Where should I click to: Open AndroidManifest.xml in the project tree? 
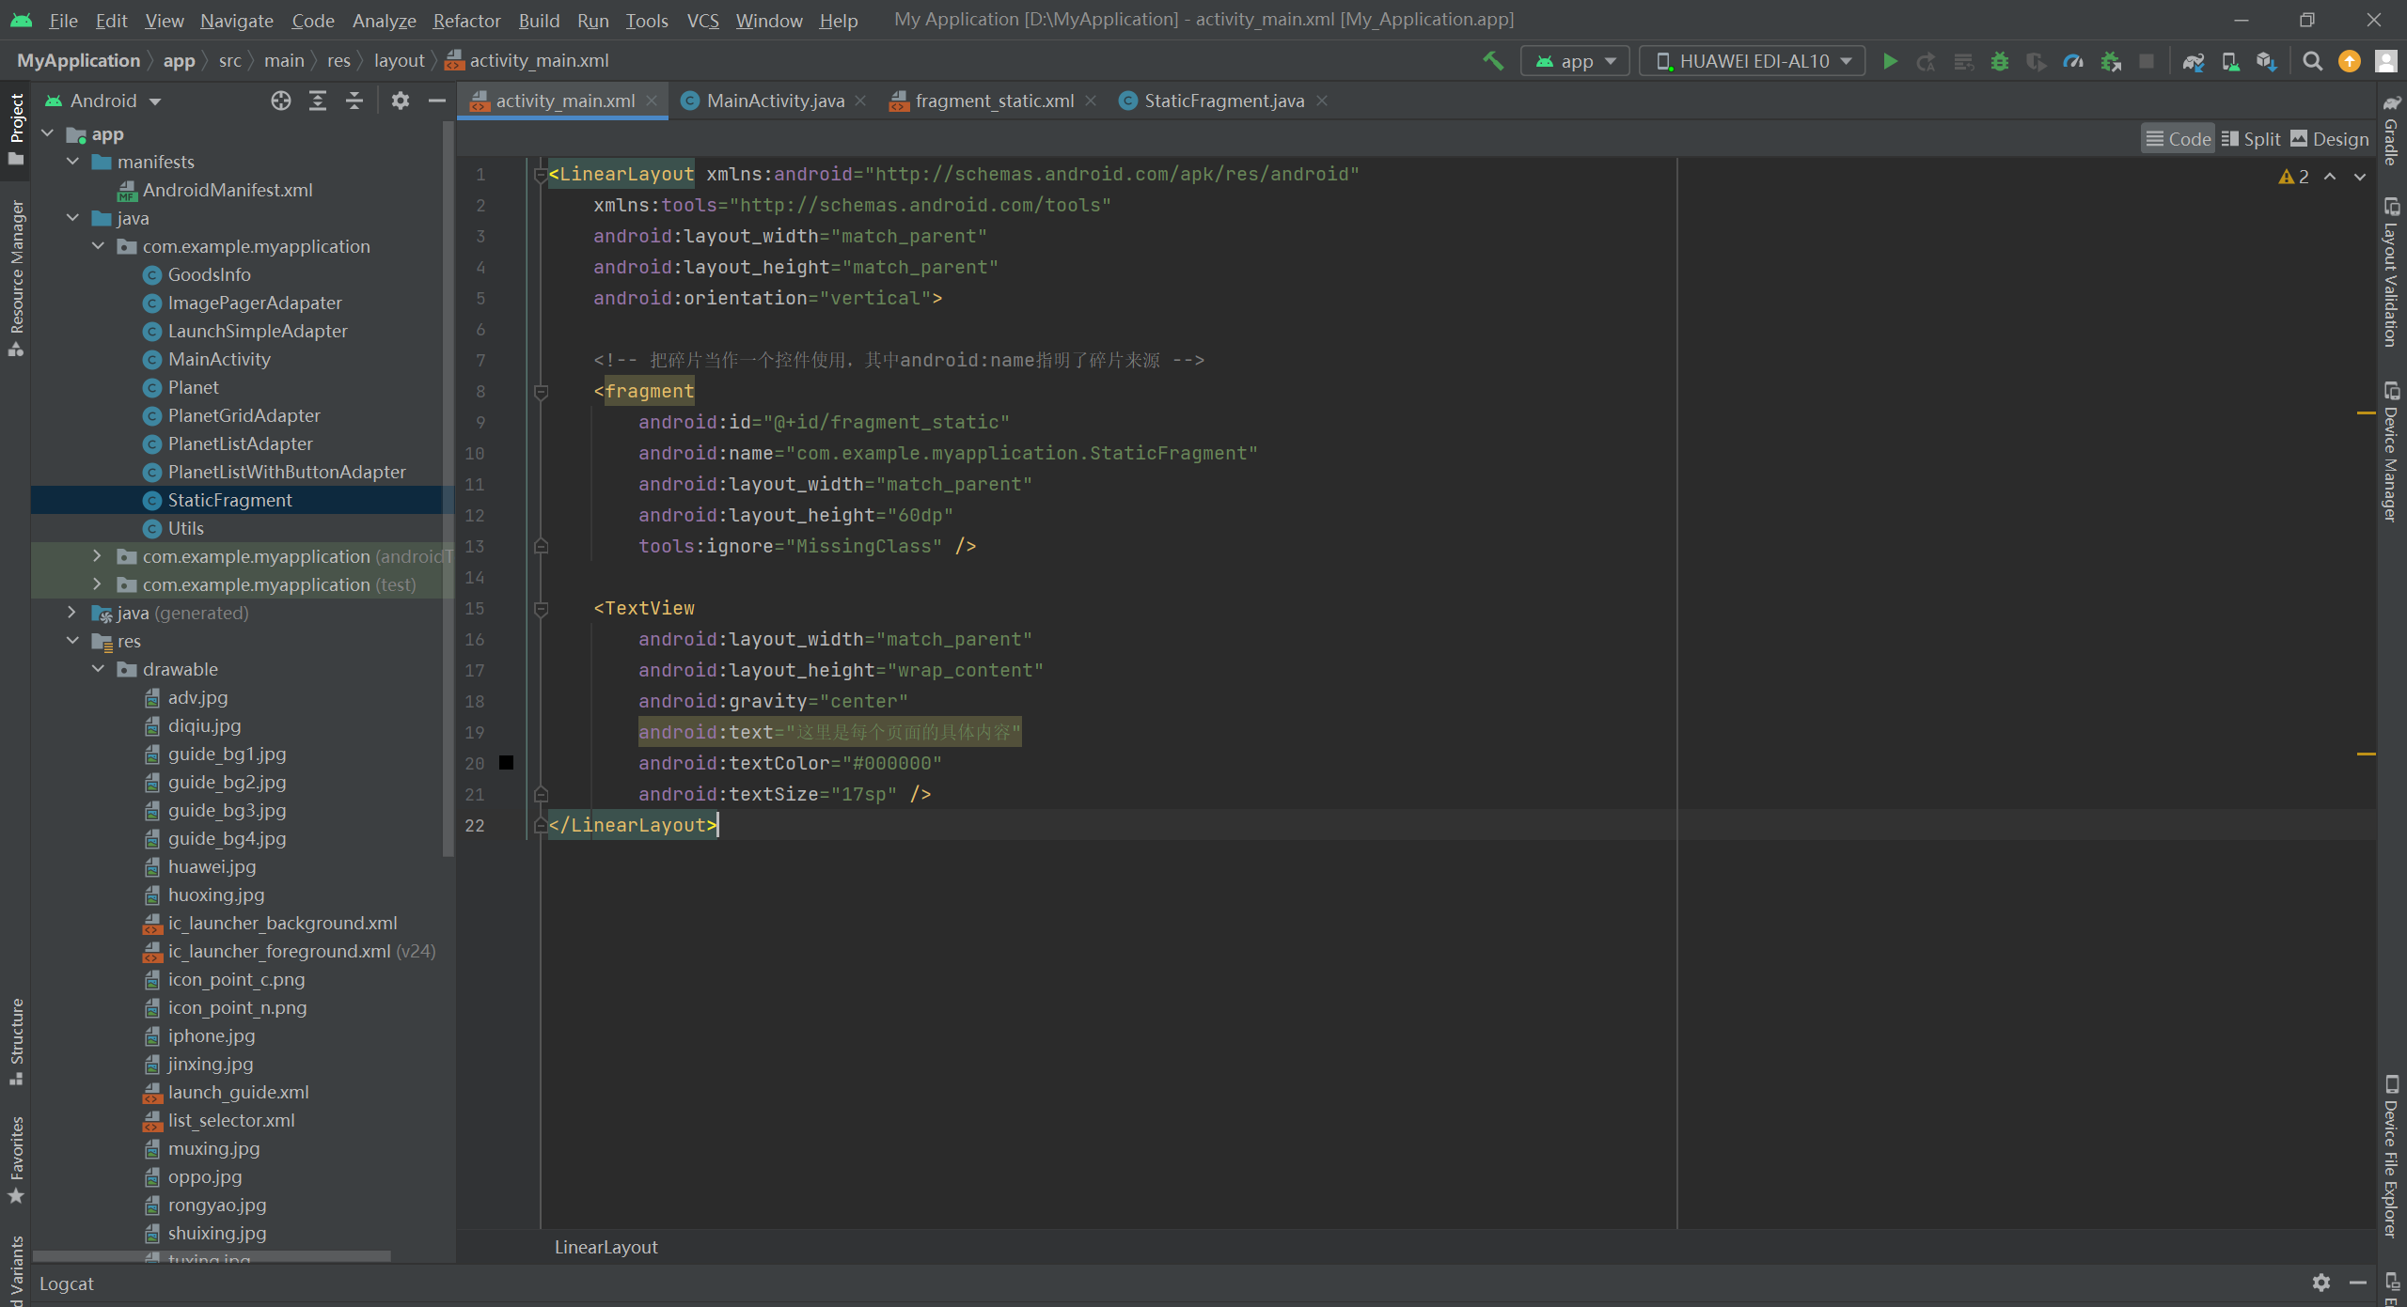[228, 190]
